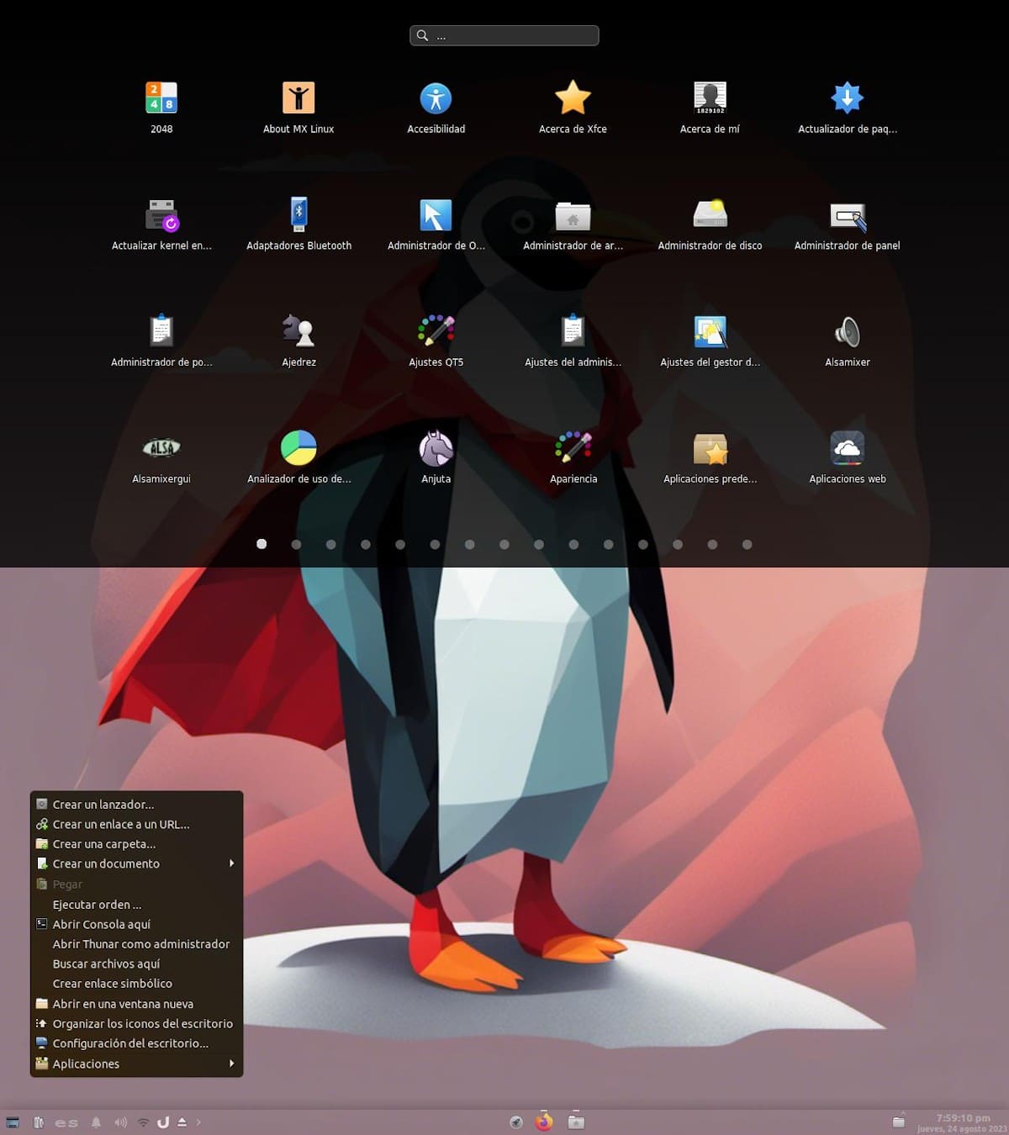Open About MX Linux
The image size is (1009, 1135).
tap(298, 99)
